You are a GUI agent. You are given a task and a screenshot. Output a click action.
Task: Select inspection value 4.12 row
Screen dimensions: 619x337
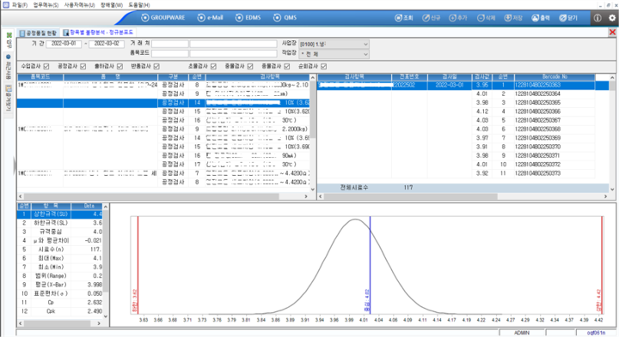click(x=482, y=111)
